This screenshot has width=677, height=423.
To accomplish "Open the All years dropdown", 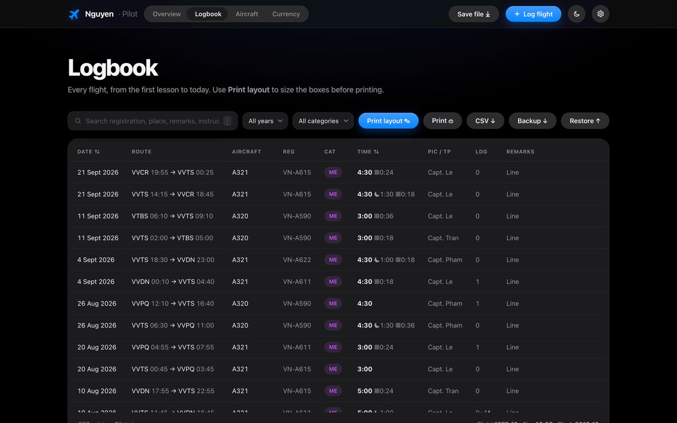I will click(265, 121).
